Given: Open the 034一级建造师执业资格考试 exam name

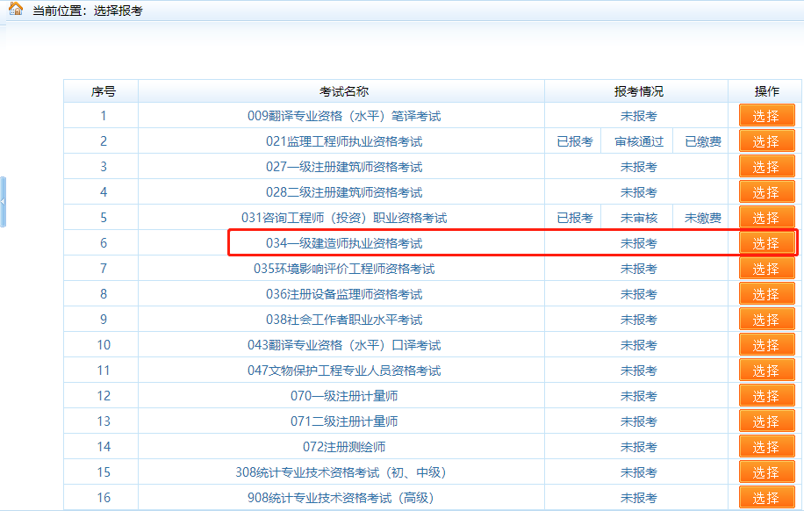Looking at the screenshot, I should [x=344, y=243].
